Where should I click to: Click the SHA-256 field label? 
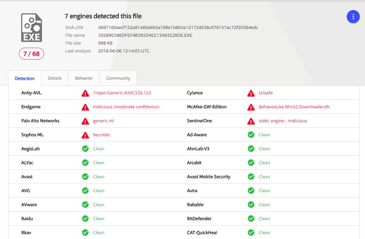[x=74, y=27]
